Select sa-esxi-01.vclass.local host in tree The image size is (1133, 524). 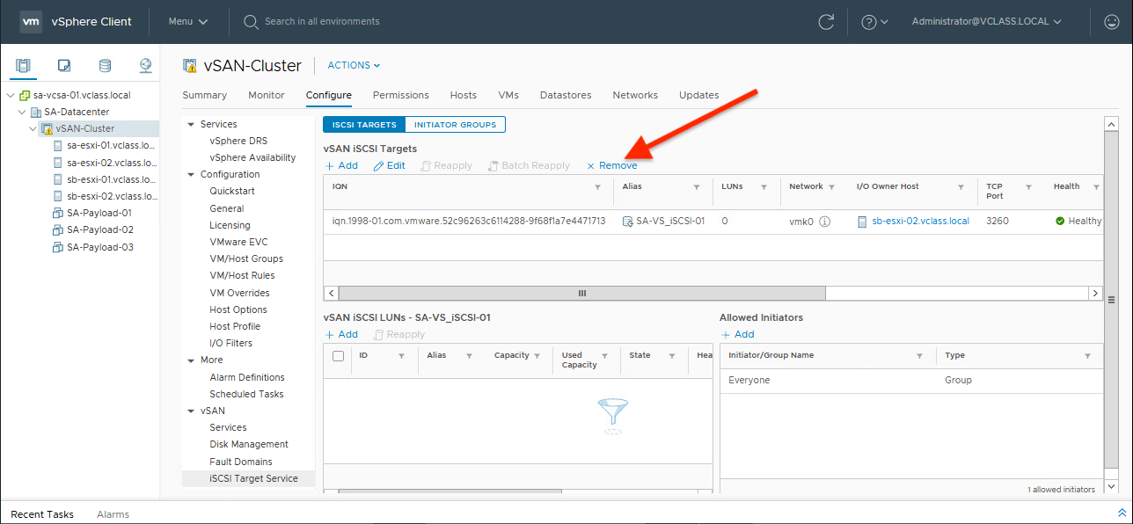pyautogui.click(x=112, y=146)
